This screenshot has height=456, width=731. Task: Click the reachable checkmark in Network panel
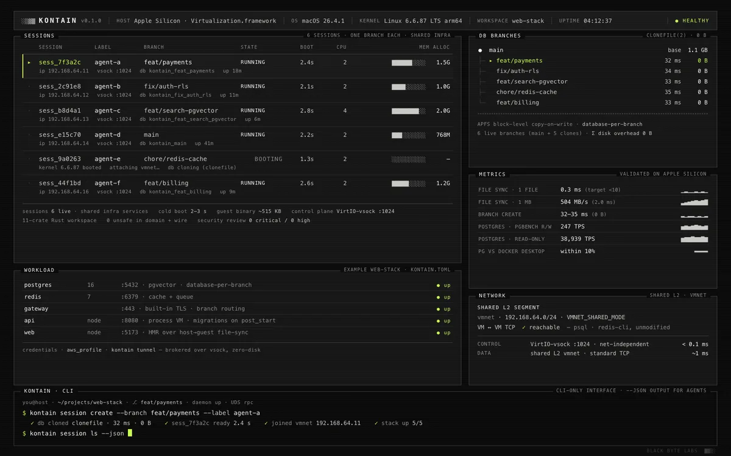click(524, 327)
